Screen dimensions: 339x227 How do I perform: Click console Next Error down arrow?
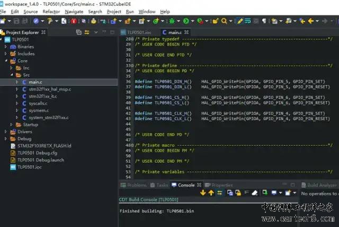203,193
